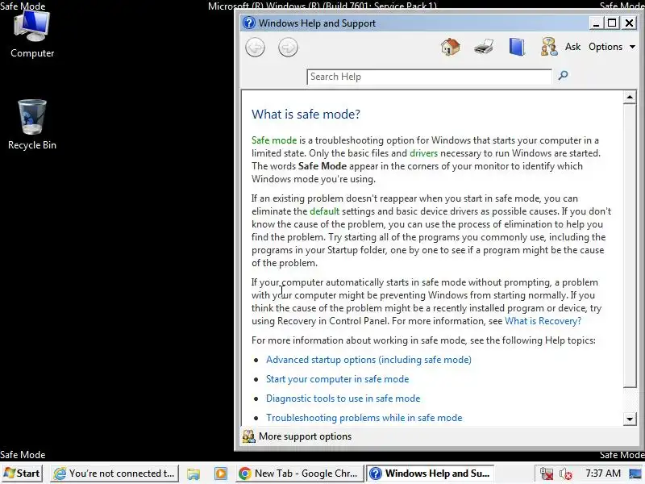Go back using the Help back arrow
Viewport: 645px width, 484px height.
pos(255,48)
